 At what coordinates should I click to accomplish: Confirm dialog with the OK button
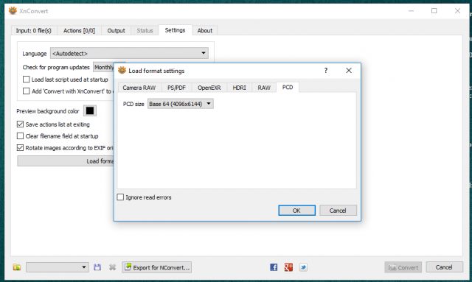(x=296, y=211)
